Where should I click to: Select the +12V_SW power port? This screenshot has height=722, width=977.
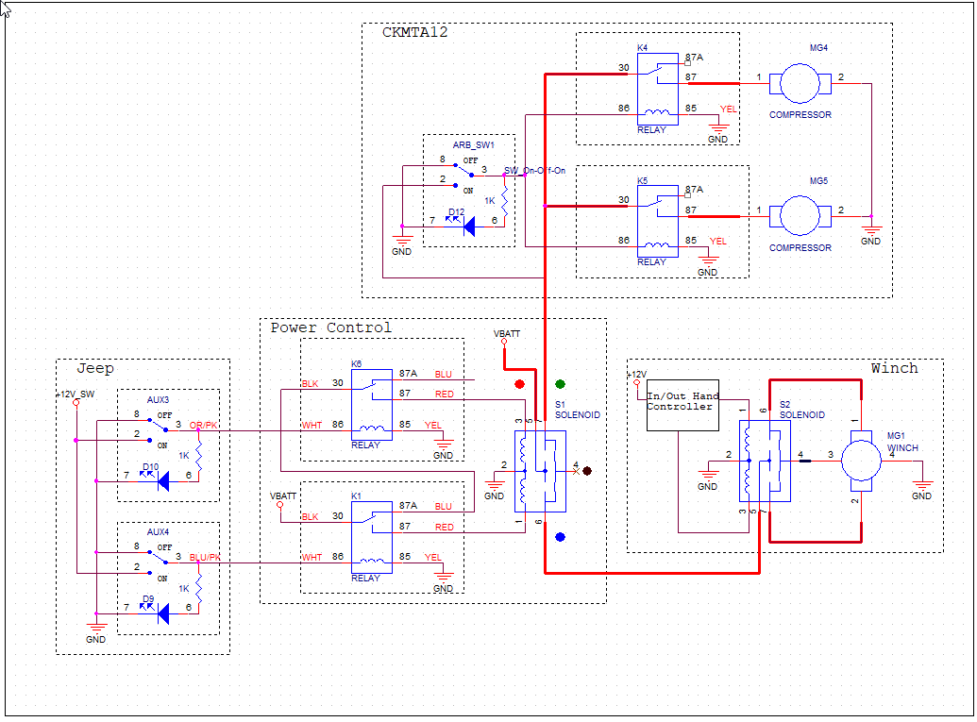point(76,398)
